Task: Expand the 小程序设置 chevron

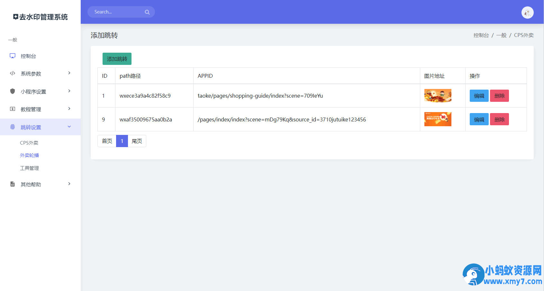Action: pyautogui.click(x=69, y=91)
